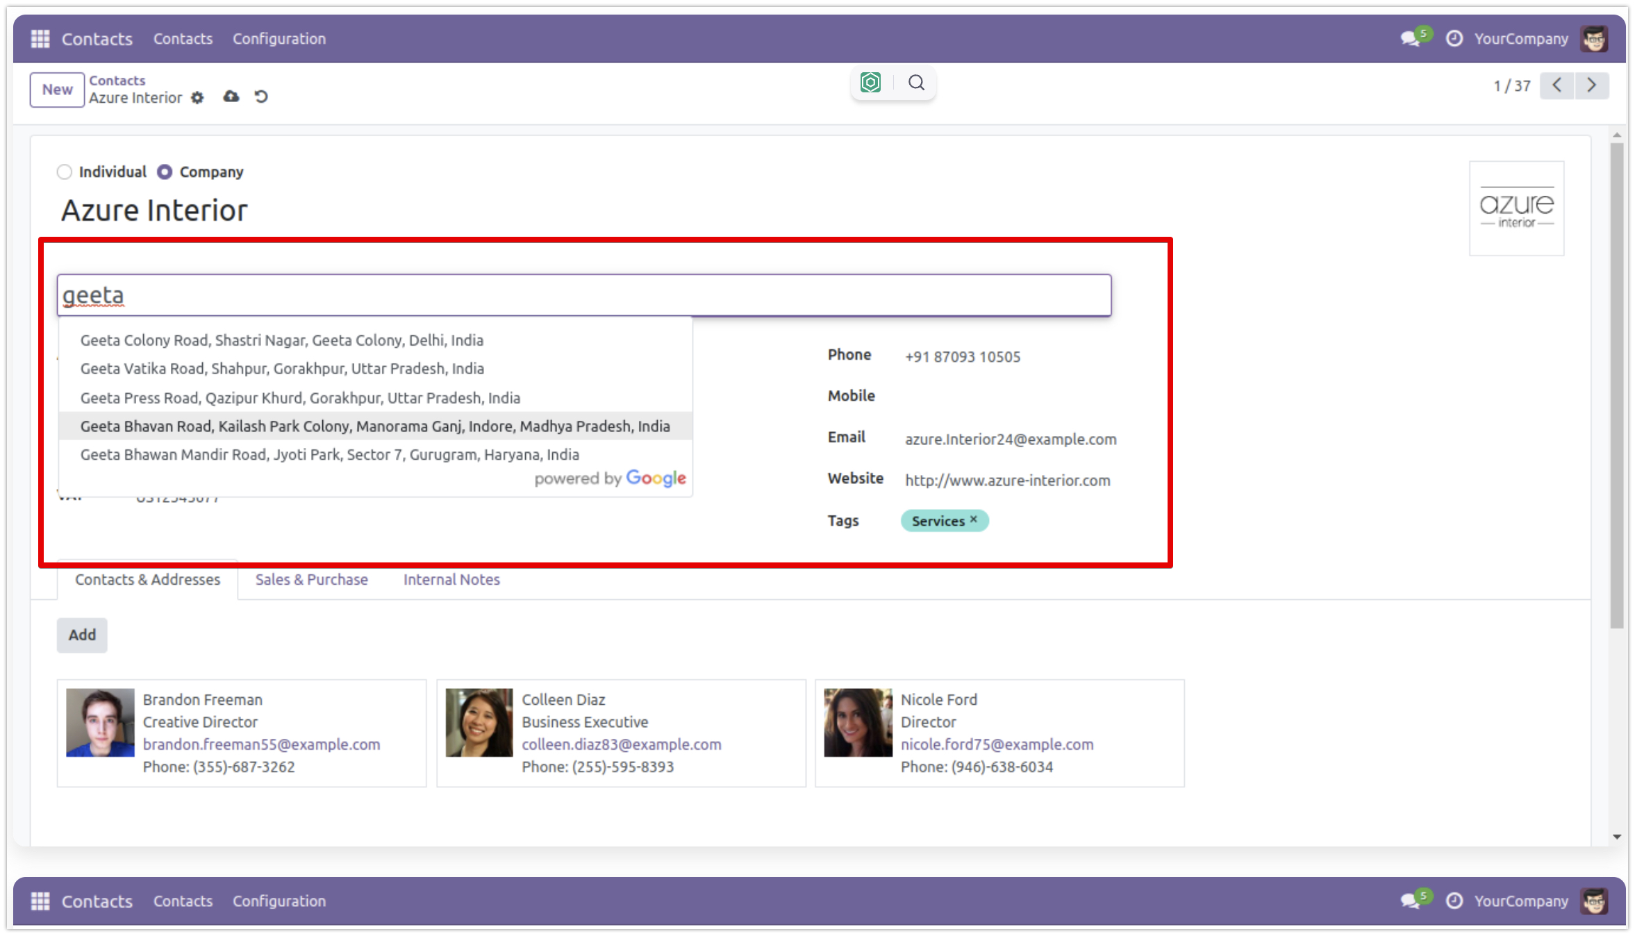Screen dimensions: 1635x936
Task: Click brandon.freeman55@example.com email link
Action: [x=261, y=744]
